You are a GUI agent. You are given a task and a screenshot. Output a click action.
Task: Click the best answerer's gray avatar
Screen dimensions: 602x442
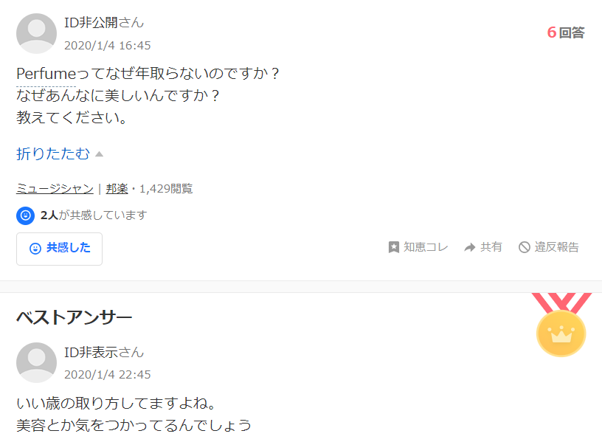[x=36, y=362]
